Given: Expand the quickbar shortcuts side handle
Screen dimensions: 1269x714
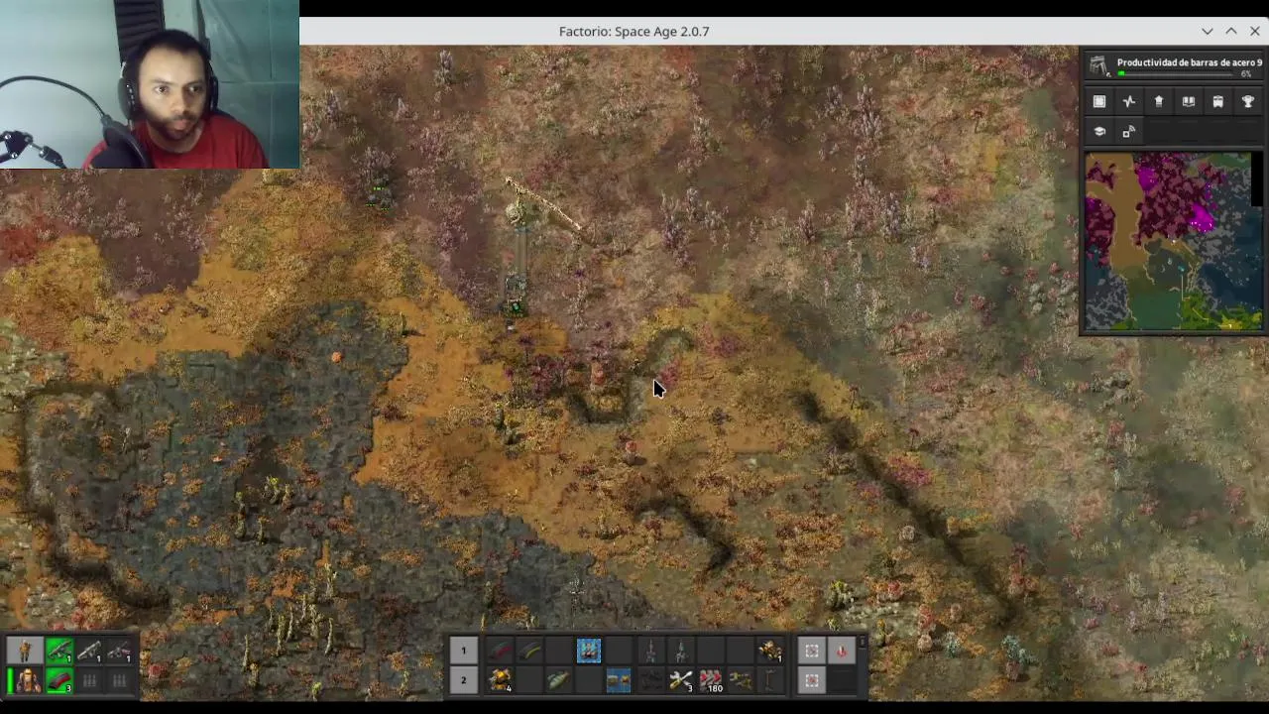Looking at the screenshot, I should coord(863,644).
